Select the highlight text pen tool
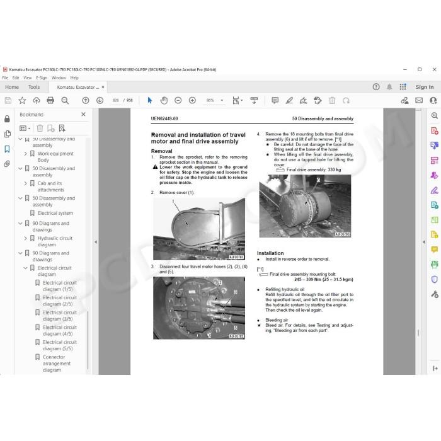 coord(289,100)
